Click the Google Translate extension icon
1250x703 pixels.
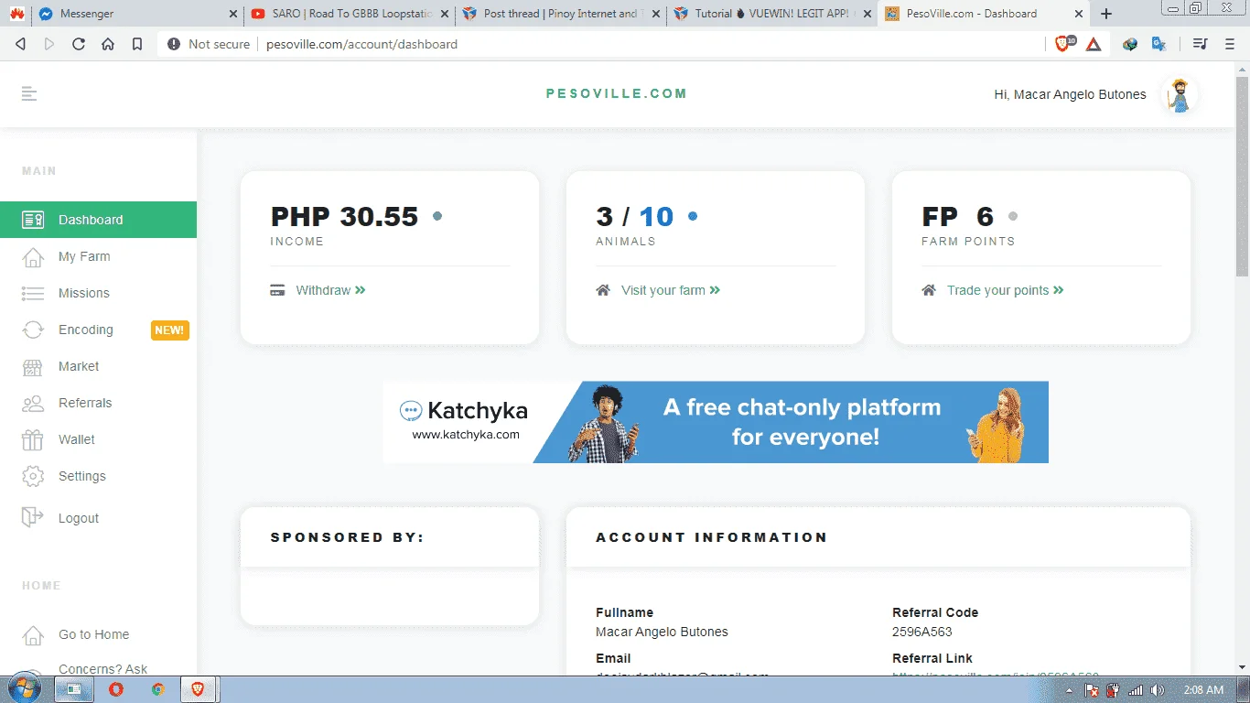(x=1158, y=44)
